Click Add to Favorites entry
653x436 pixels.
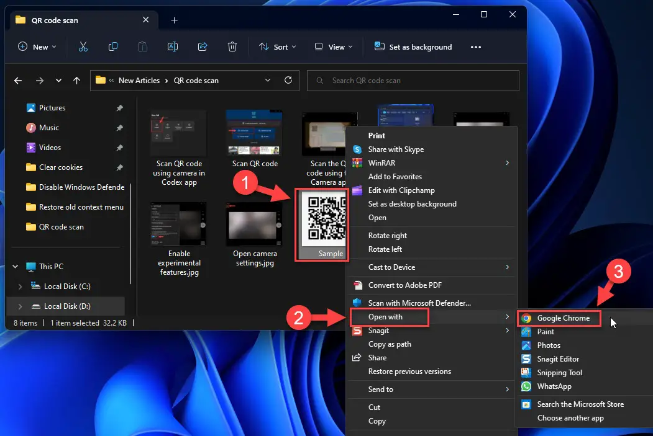tap(431, 177)
